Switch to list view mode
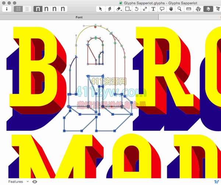This screenshot has height=185, width=221. pyautogui.click(x=27, y=9)
